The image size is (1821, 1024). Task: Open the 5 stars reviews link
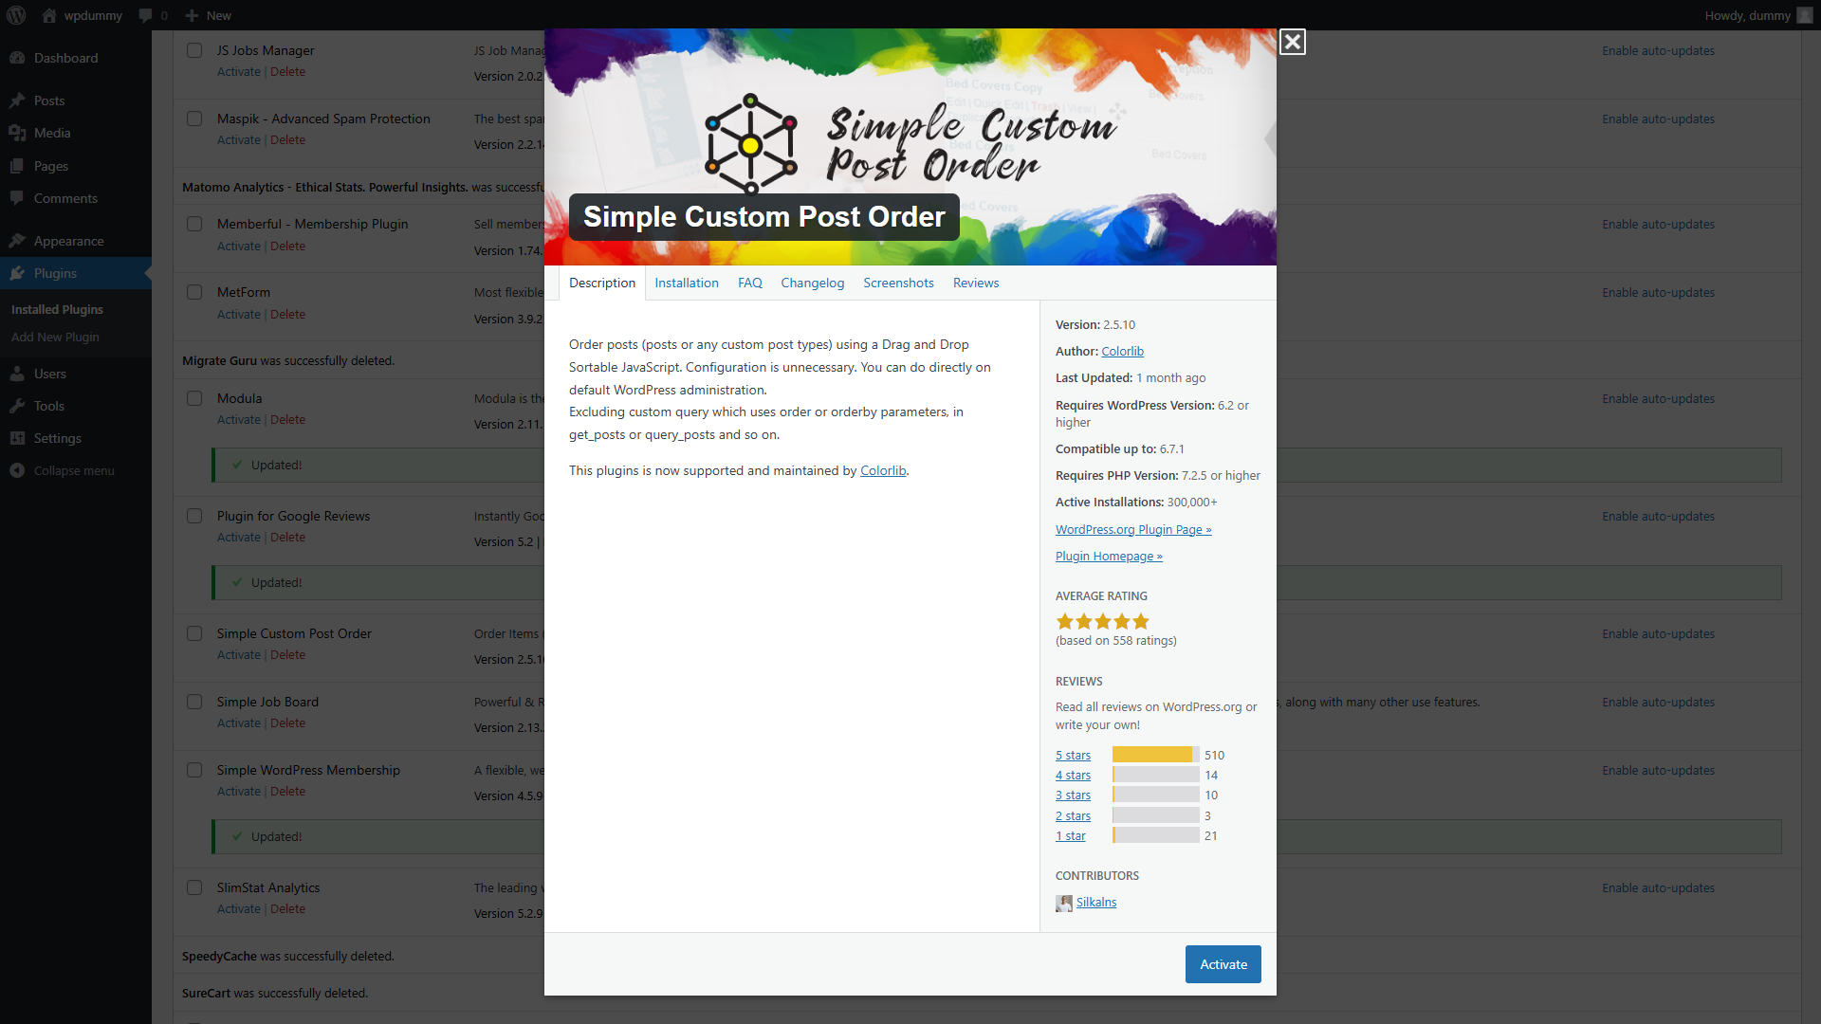point(1073,755)
